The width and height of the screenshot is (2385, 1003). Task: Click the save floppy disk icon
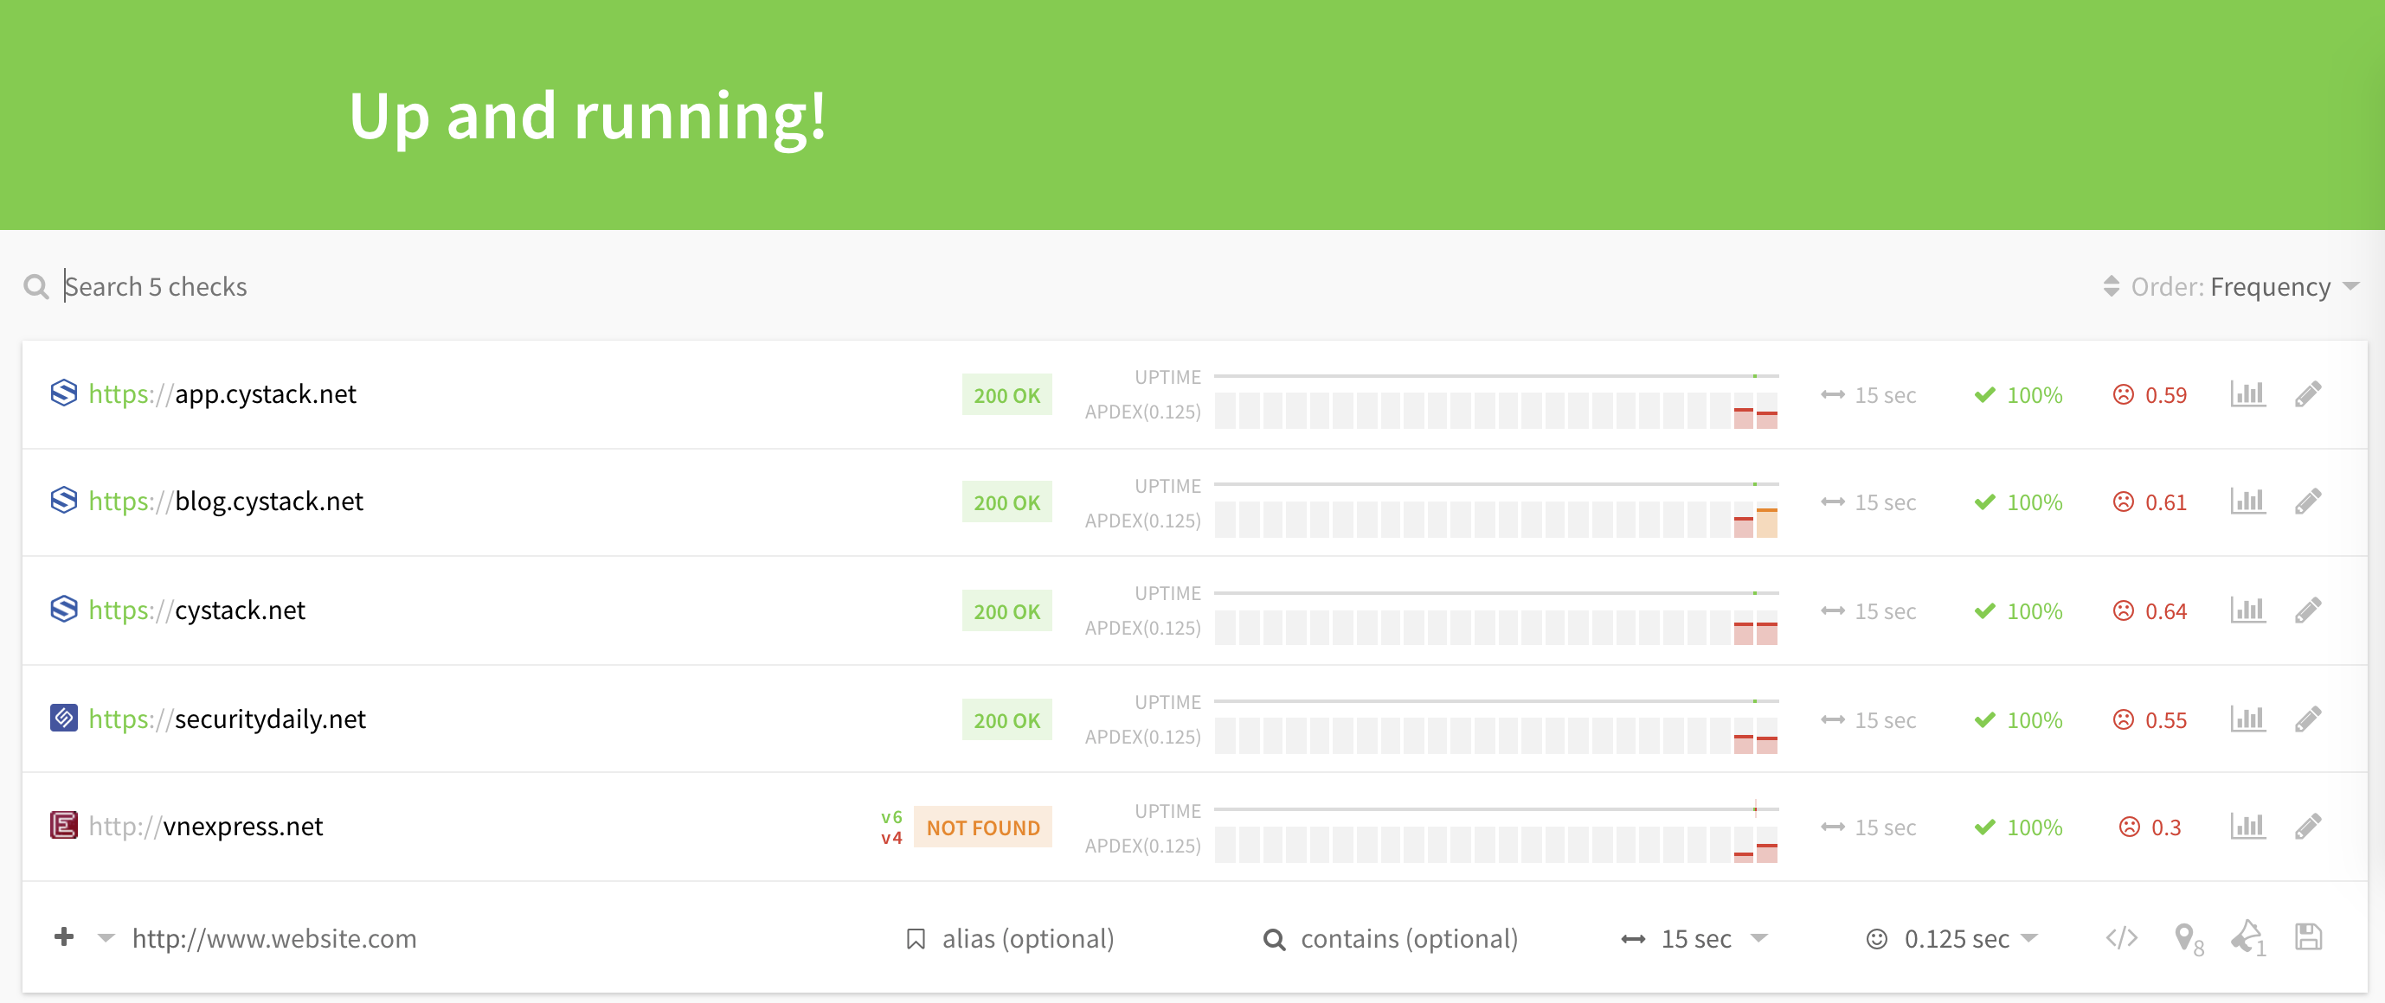(2308, 937)
